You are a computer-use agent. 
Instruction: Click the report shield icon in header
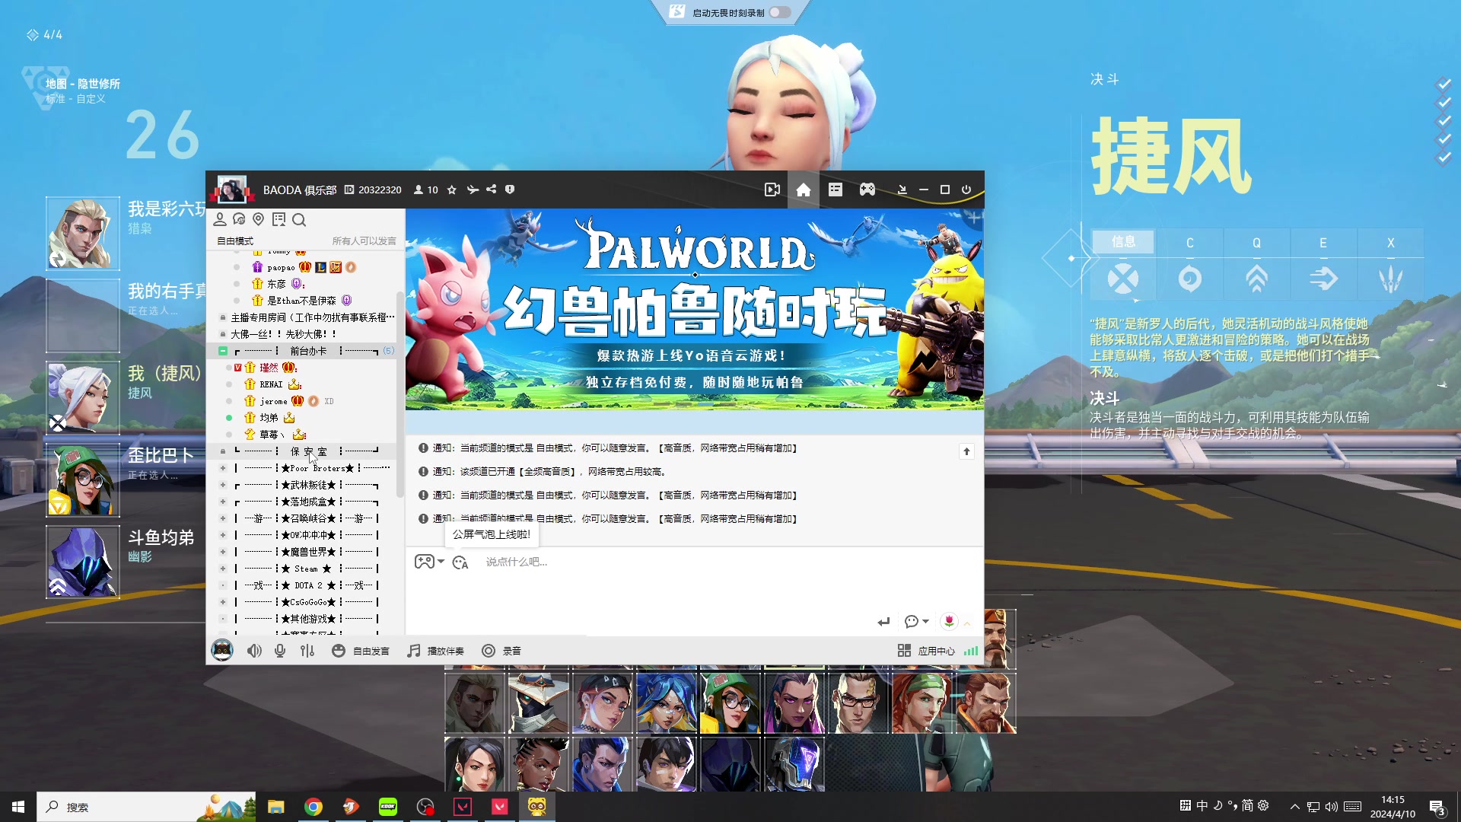pos(510,190)
